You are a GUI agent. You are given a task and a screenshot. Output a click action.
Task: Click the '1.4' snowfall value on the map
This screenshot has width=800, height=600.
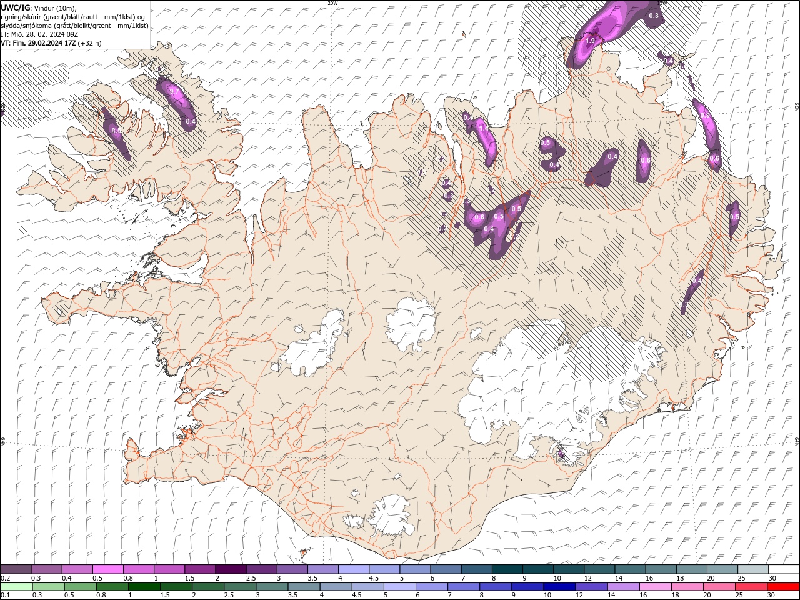(x=482, y=128)
